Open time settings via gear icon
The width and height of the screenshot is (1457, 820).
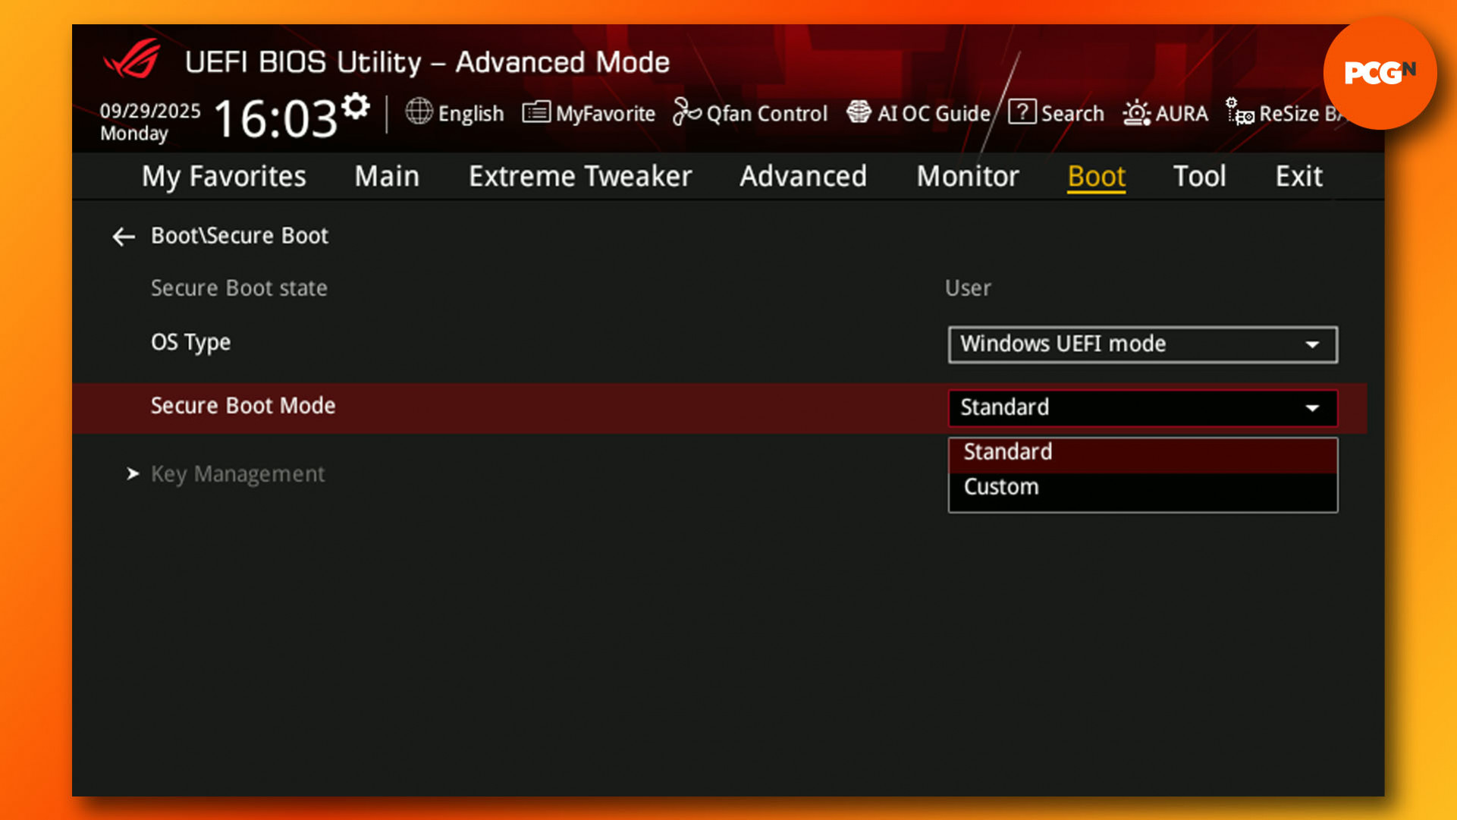coord(355,106)
